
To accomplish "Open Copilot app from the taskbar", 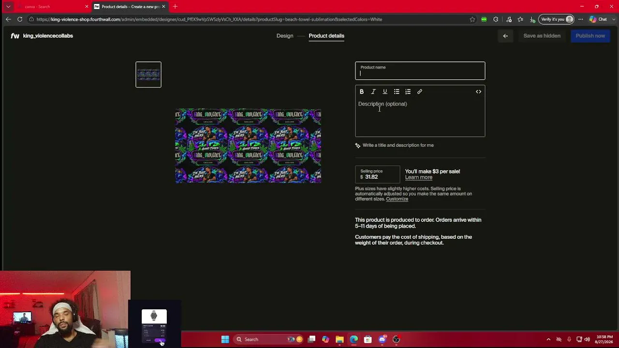I will (325, 339).
